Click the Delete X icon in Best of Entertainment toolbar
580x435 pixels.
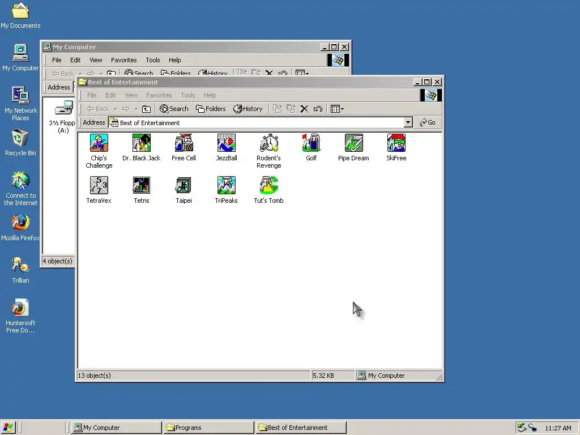click(x=304, y=109)
